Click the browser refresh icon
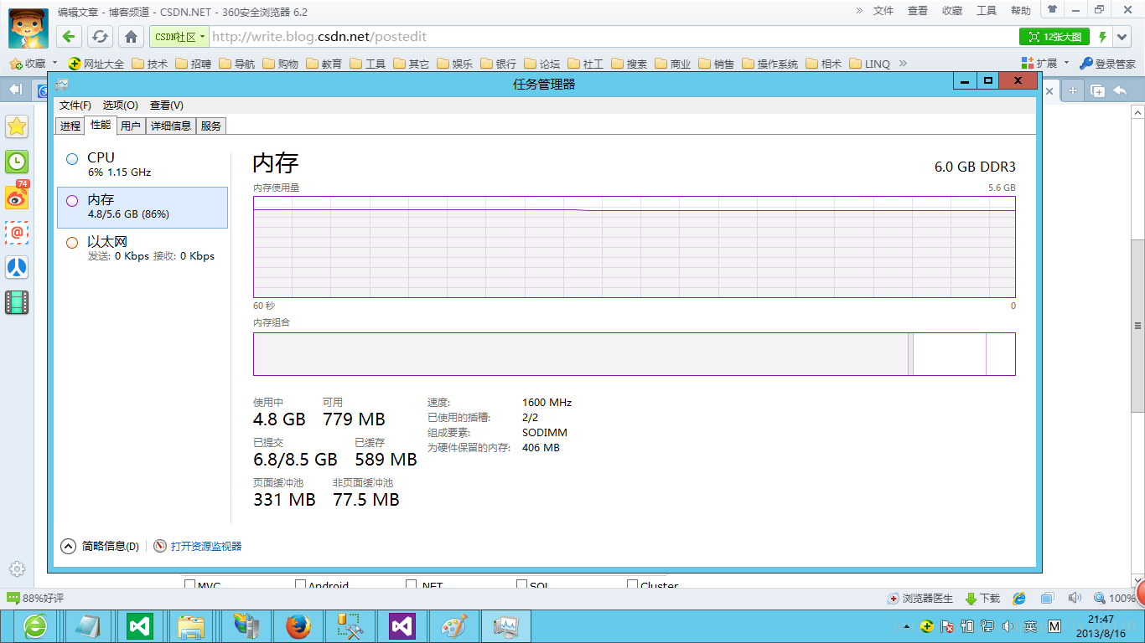Viewport: 1145px width, 643px height. pos(100,37)
